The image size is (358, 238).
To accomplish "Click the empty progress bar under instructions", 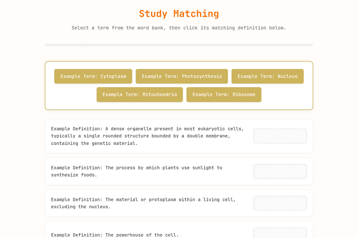I will tap(179, 45).
